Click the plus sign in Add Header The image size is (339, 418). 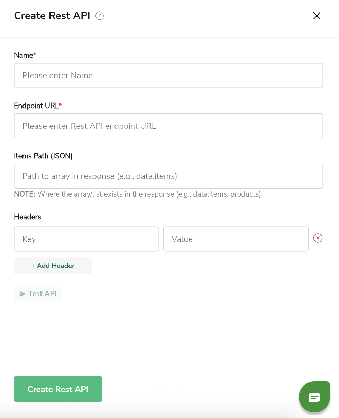(x=33, y=266)
